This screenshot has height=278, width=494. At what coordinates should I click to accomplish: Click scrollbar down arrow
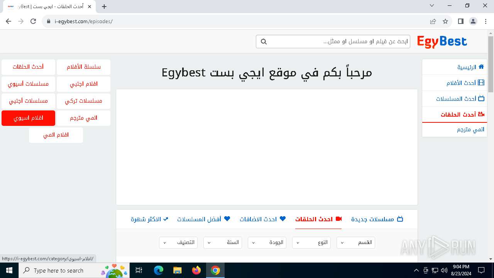(x=491, y=259)
